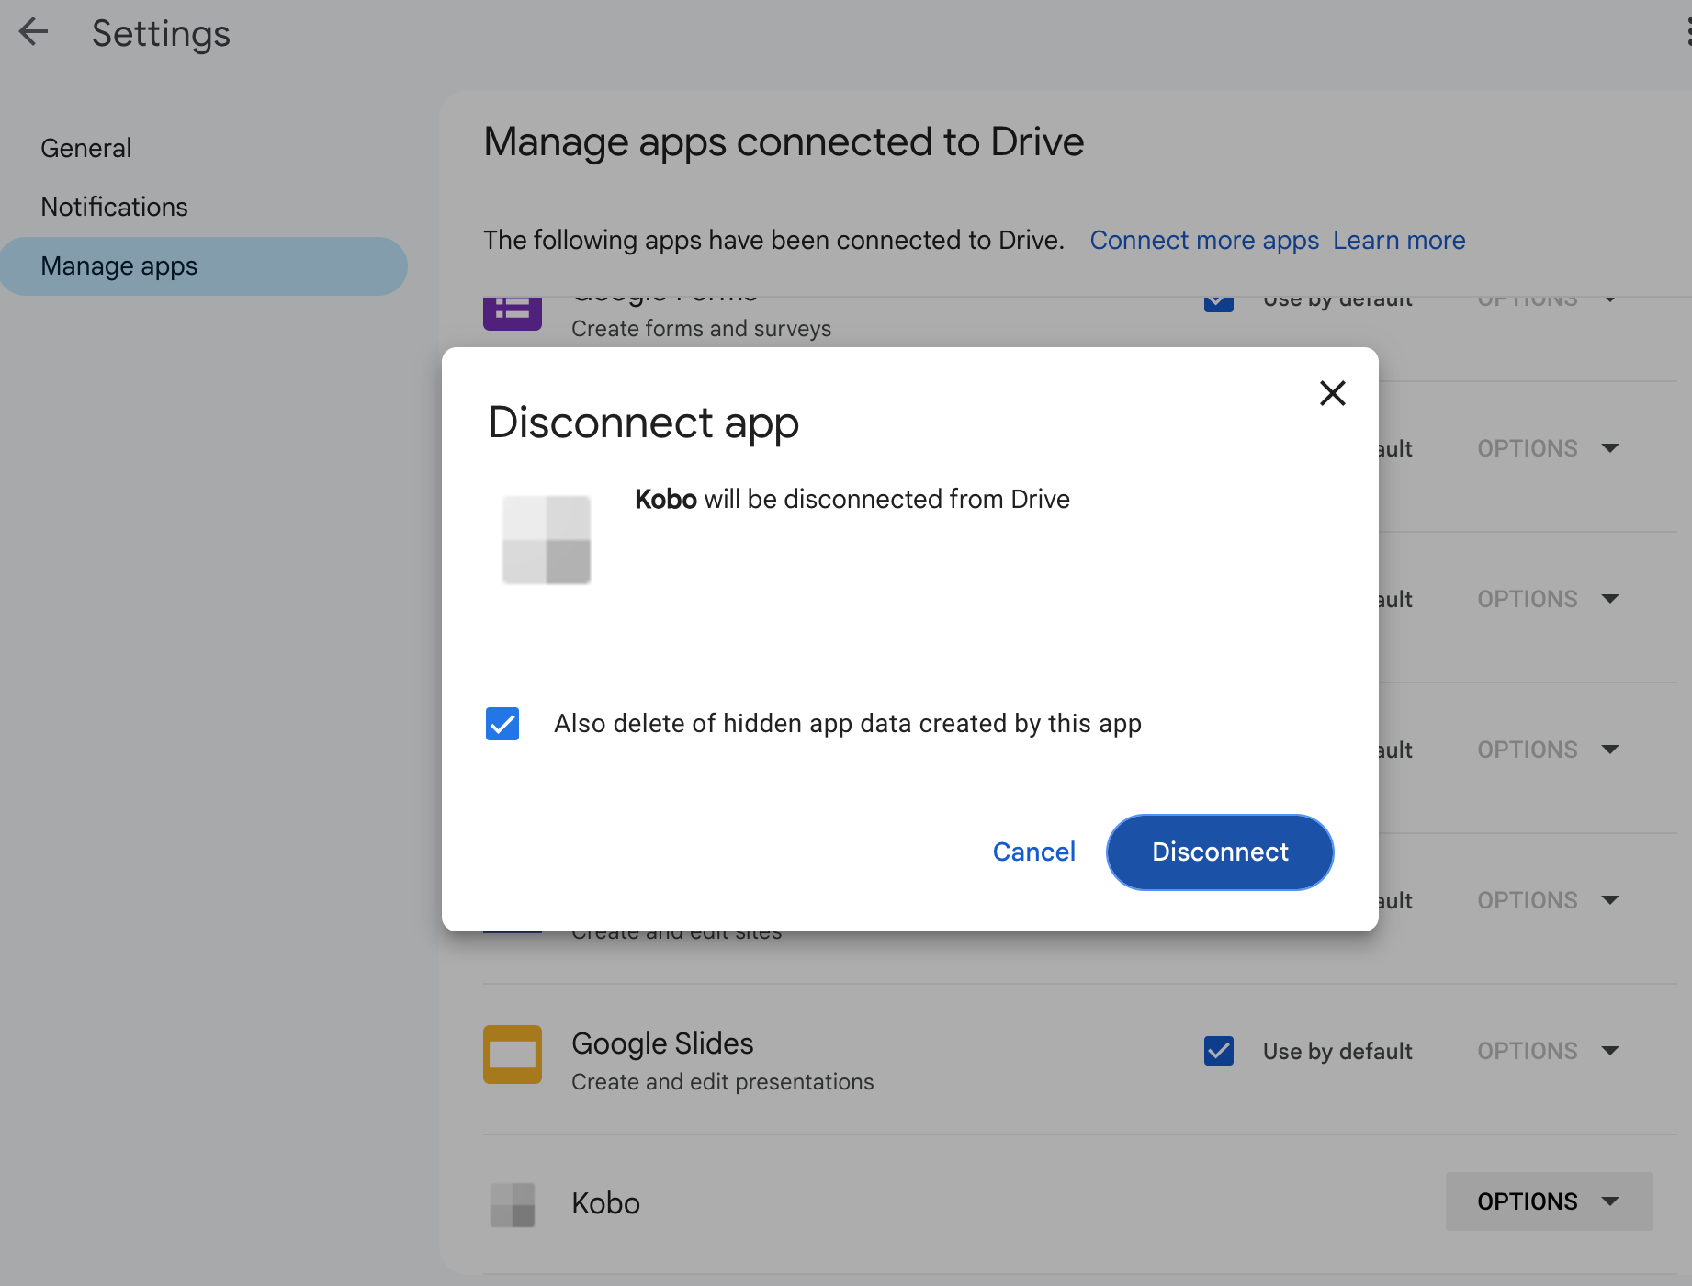Screen dimensions: 1692x1286
Task: Open the Kobo OPTIONS dropdown
Action: [1549, 1201]
